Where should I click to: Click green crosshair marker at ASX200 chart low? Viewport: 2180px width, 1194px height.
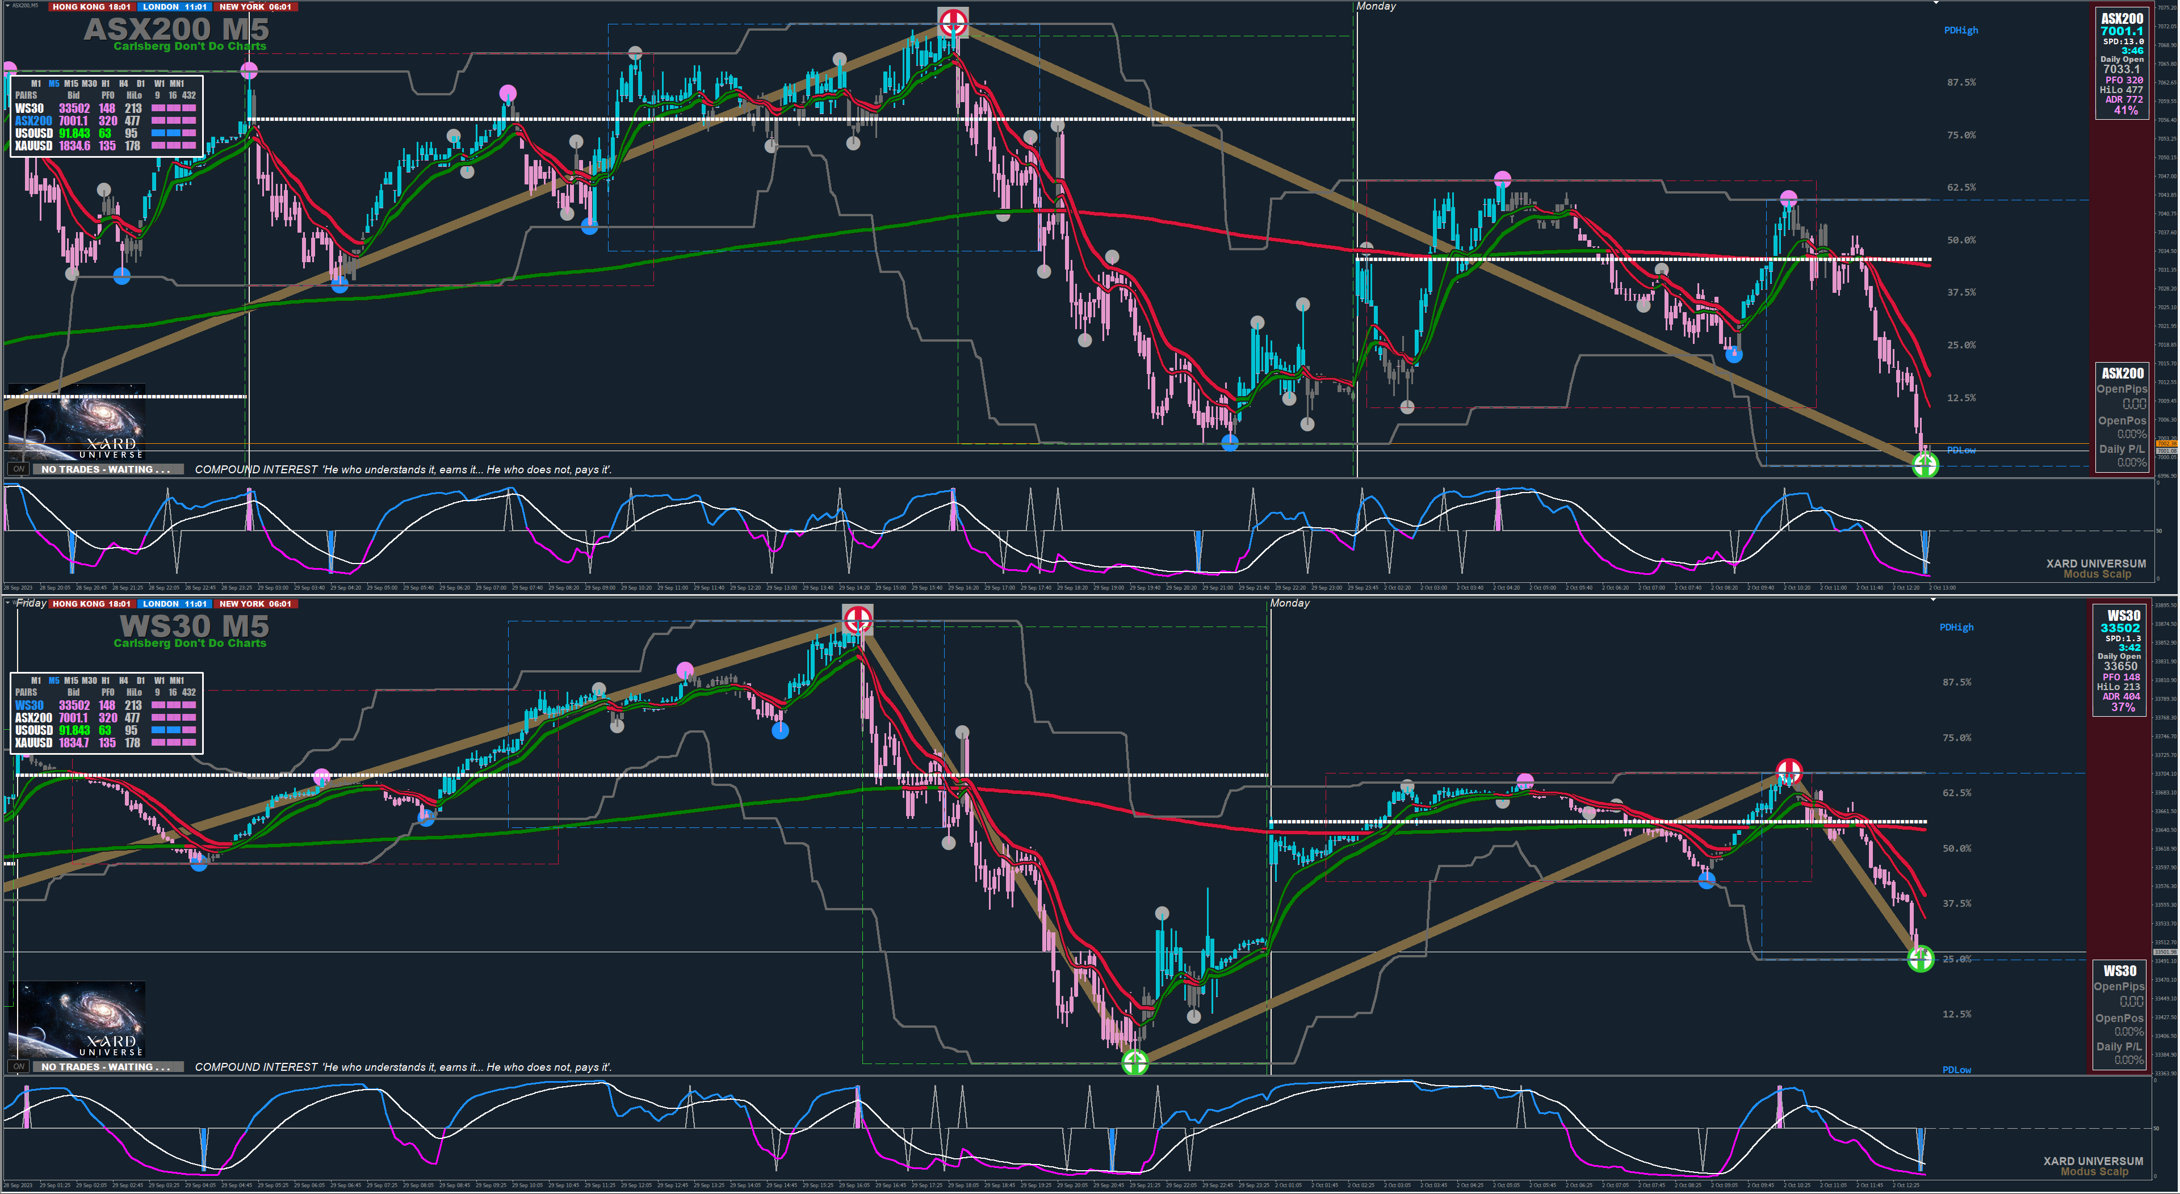(x=1925, y=465)
